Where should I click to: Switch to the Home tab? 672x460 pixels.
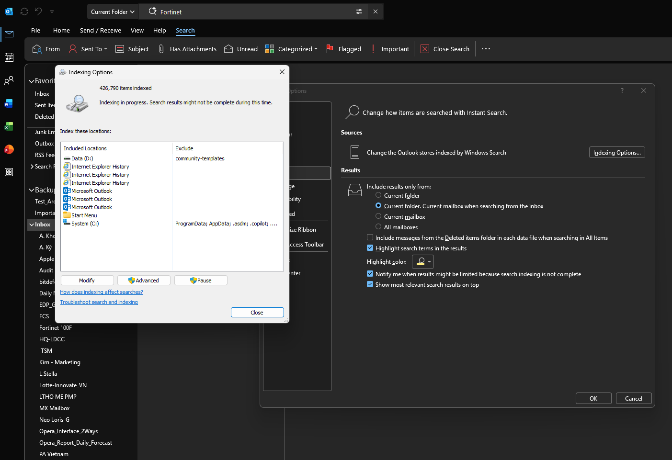point(61,30)
